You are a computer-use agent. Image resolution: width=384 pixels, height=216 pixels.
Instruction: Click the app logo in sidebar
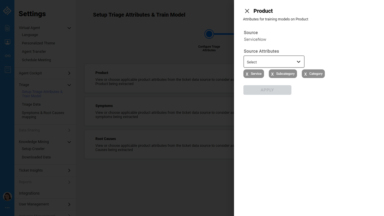point(7,11)
